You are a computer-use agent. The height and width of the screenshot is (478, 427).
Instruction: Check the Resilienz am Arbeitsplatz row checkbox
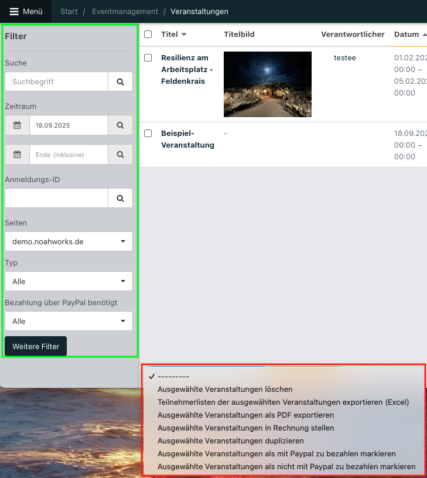[148, 57]
